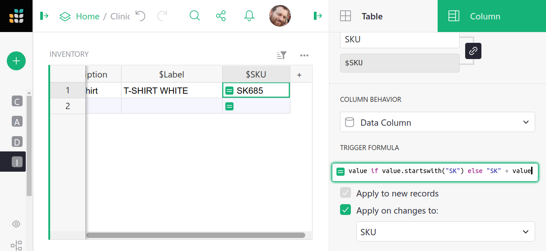Click the Grist logo icon
The height and width of the screenshot is (251, 546).
tap(16, 16)
